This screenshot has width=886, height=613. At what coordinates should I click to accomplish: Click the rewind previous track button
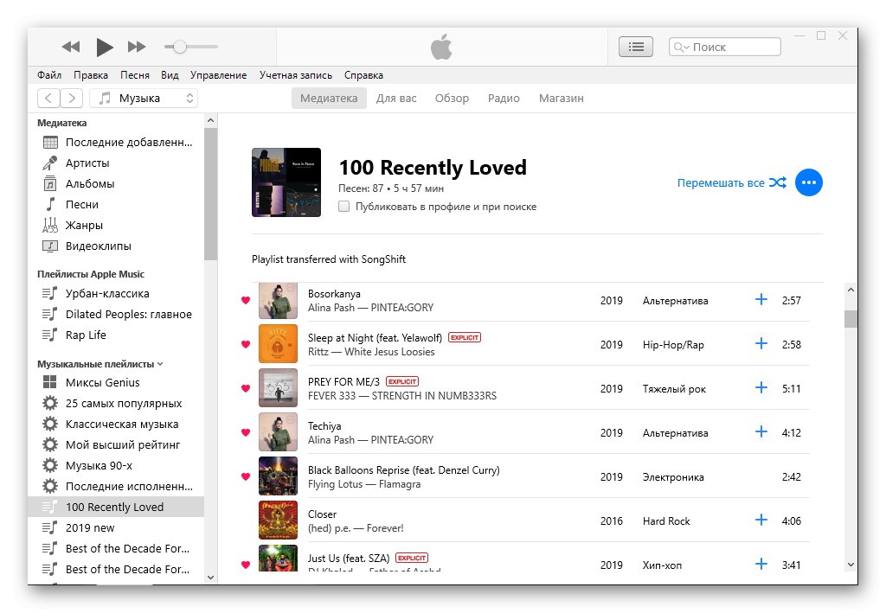click(x=71, y=47)
